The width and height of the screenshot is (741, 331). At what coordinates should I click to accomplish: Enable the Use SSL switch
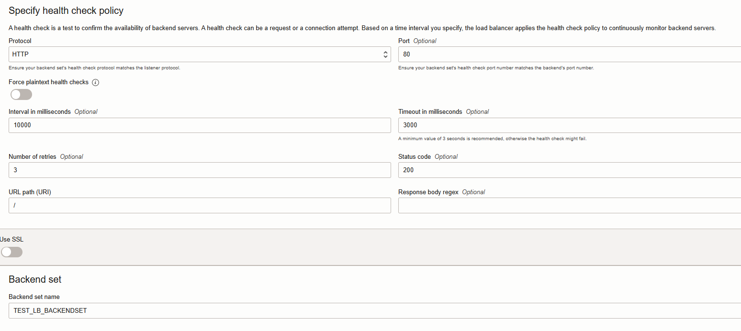(11, 252)
